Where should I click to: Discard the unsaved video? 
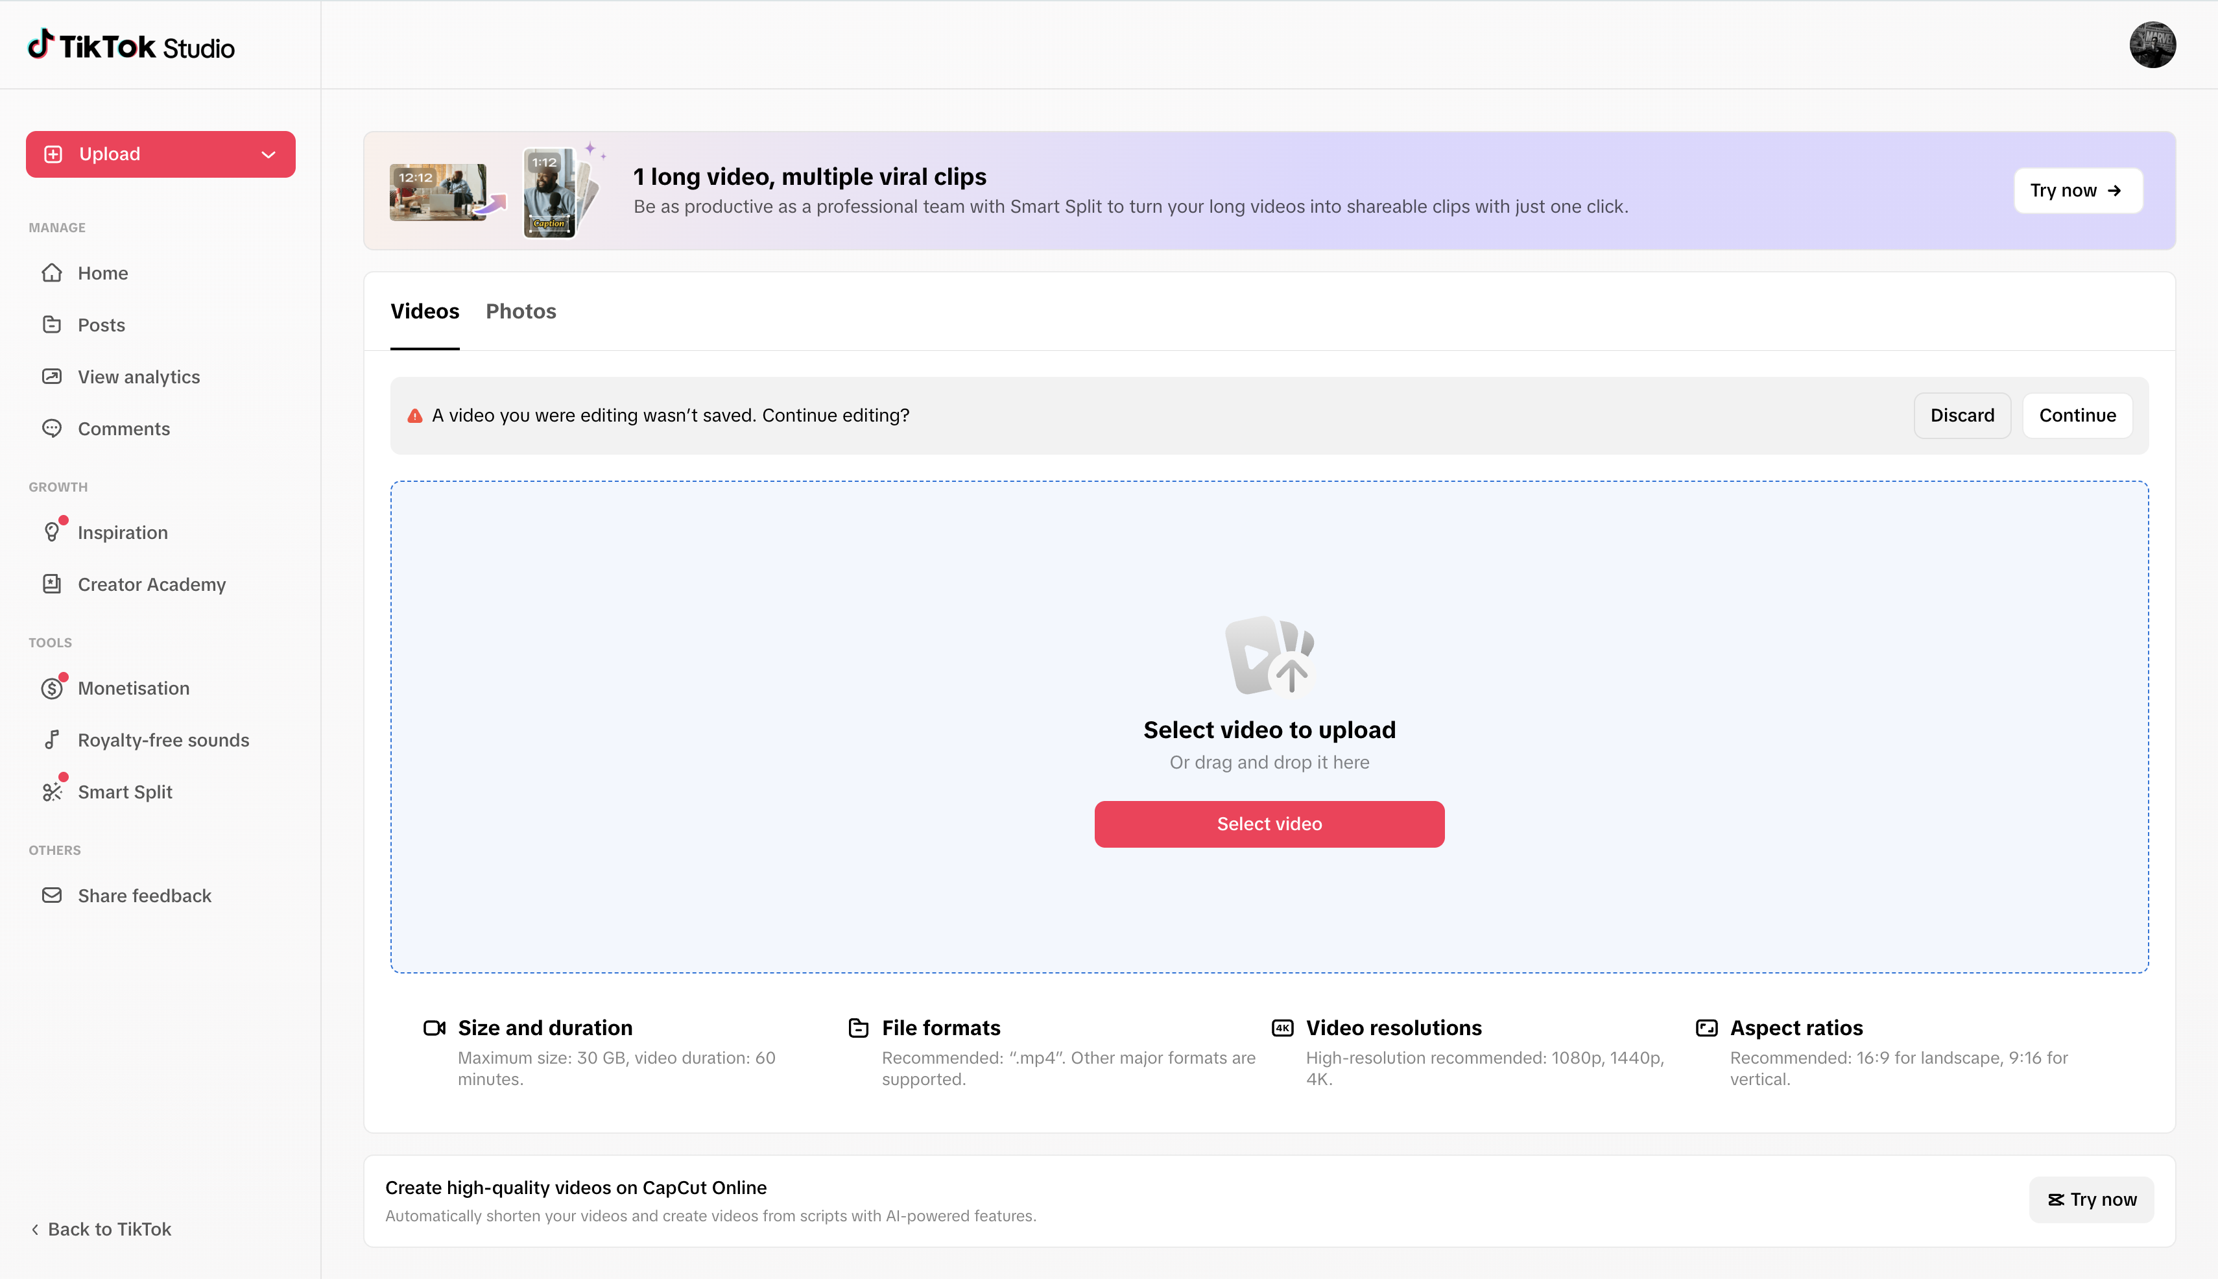tap(1961, 416)
